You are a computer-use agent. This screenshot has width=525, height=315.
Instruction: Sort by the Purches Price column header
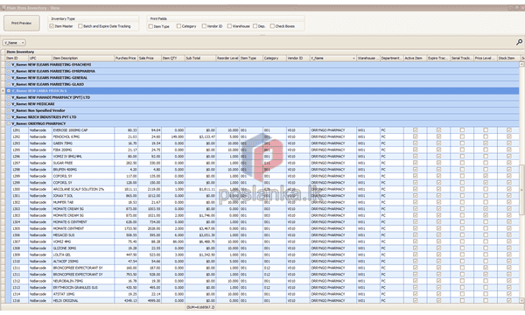point(126,59)
